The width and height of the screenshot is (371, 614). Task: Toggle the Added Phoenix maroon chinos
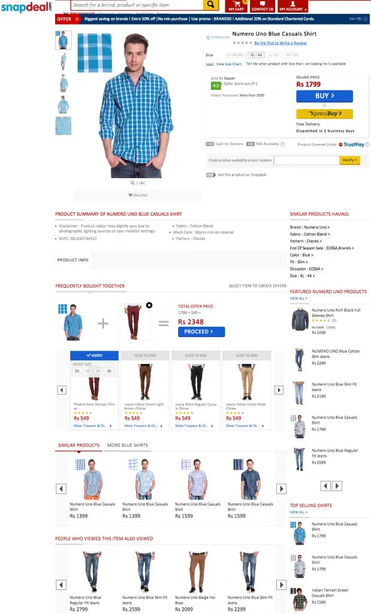94,355
